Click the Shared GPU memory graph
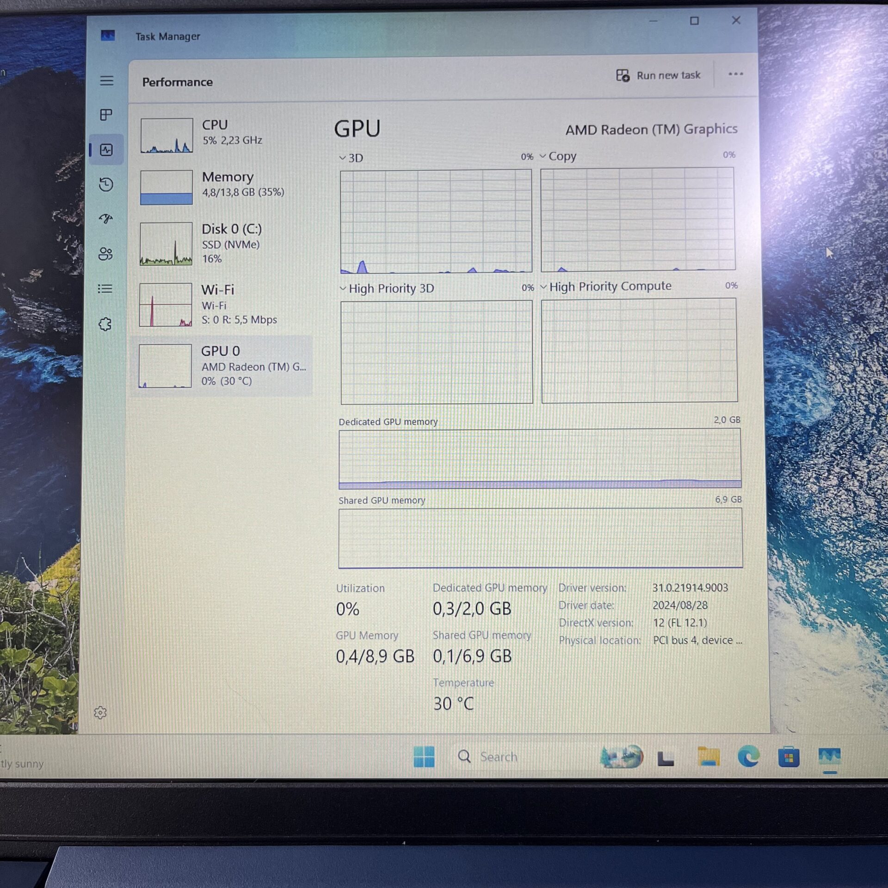The image size is (888, 888). (x=540, y=538)
